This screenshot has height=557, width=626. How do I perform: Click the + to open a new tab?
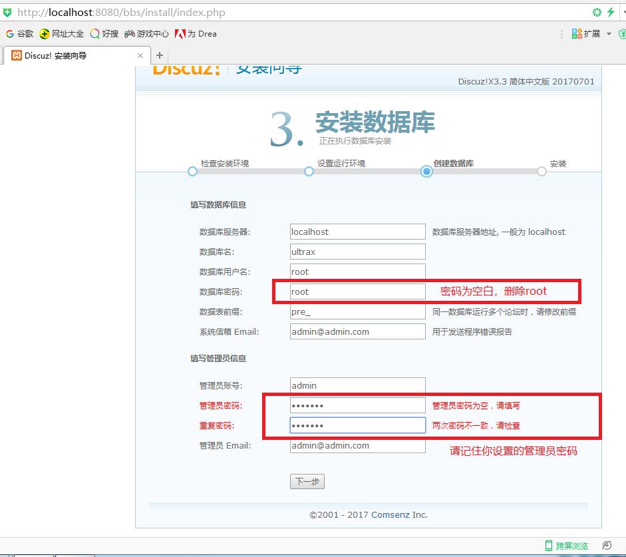[158, 56]
